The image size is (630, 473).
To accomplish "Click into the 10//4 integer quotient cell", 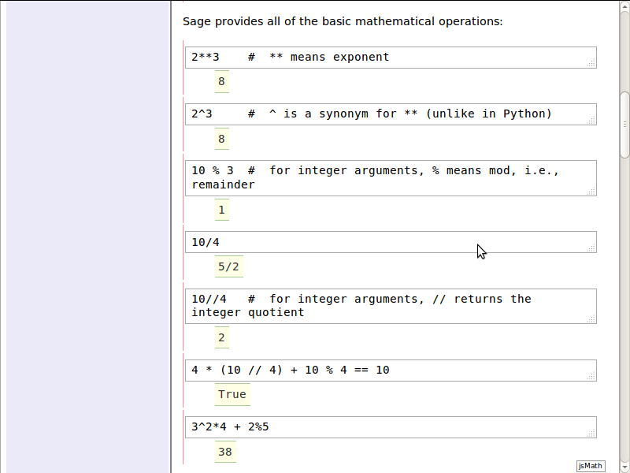I will (x=386, y=306).
